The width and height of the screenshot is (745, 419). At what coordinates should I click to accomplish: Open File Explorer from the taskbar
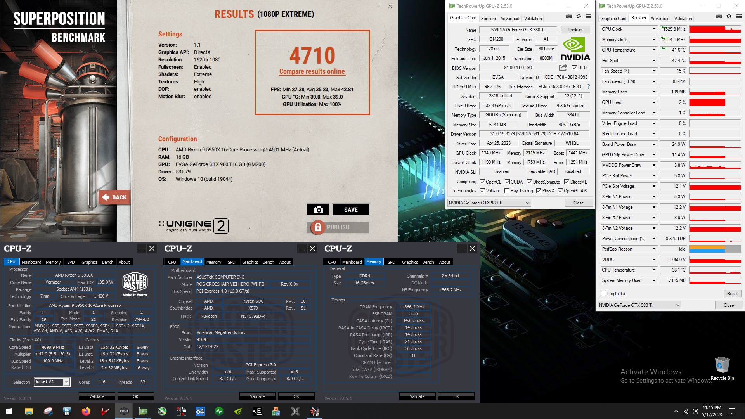tap(29, 411)
